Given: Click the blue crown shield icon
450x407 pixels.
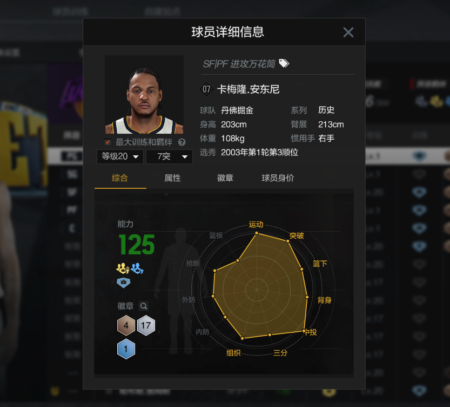Looking at the screenshot, I should [123, 283].
